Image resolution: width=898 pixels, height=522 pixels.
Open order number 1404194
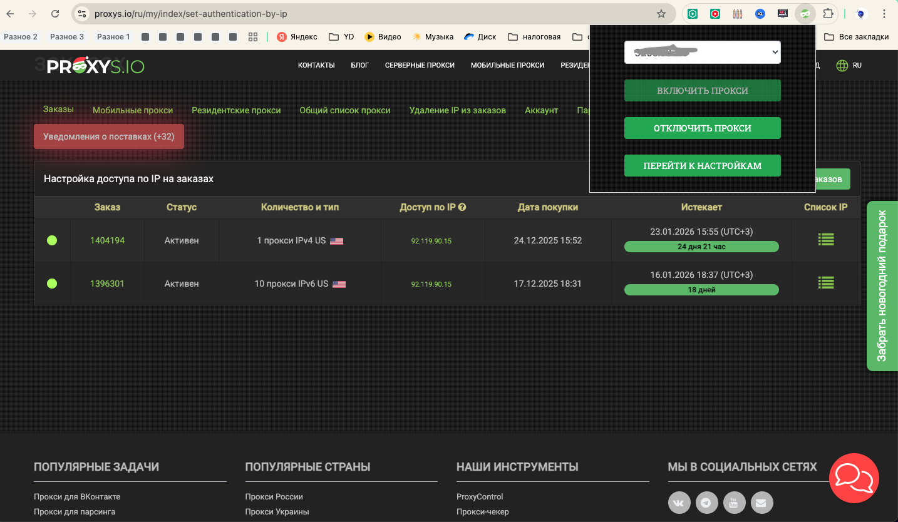click(107, 240)
